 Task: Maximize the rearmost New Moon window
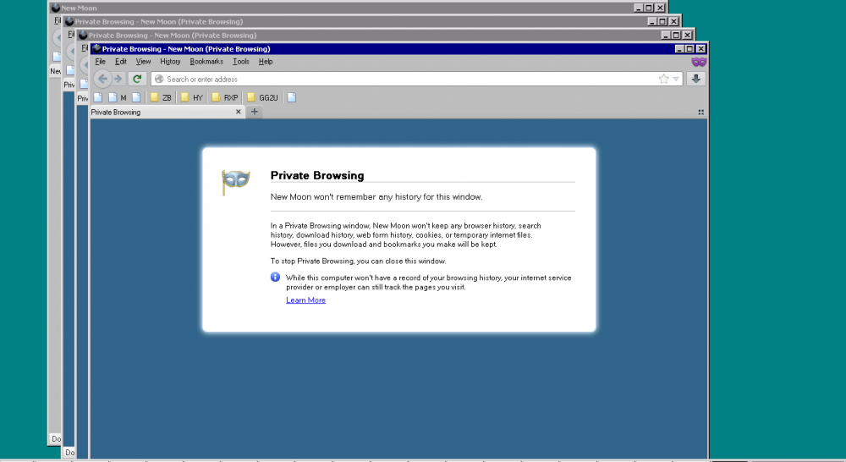click(x=649, y=8)
